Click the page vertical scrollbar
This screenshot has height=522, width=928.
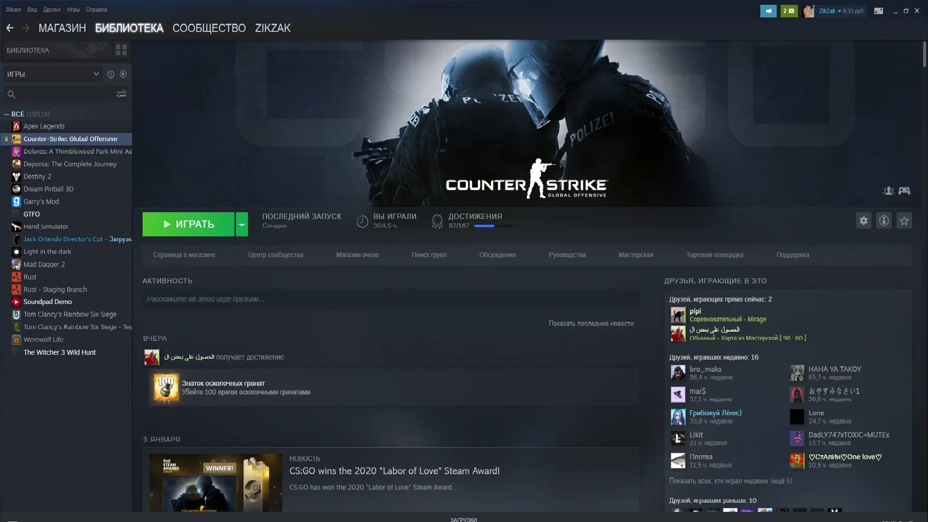pos(924,54)
